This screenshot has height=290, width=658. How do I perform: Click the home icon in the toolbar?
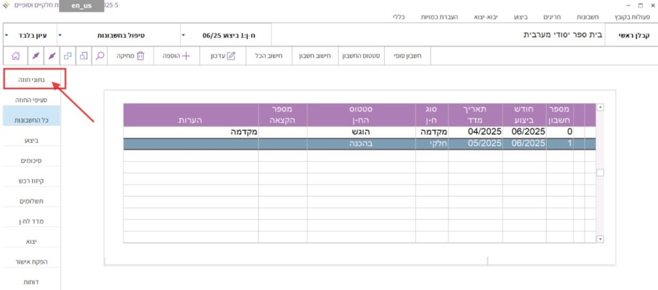(15, 56)
